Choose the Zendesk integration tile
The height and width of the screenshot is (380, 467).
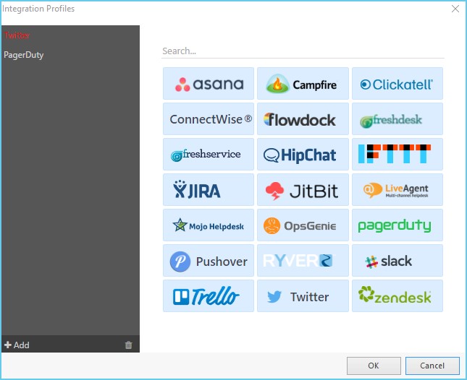[x=397, y=295]
